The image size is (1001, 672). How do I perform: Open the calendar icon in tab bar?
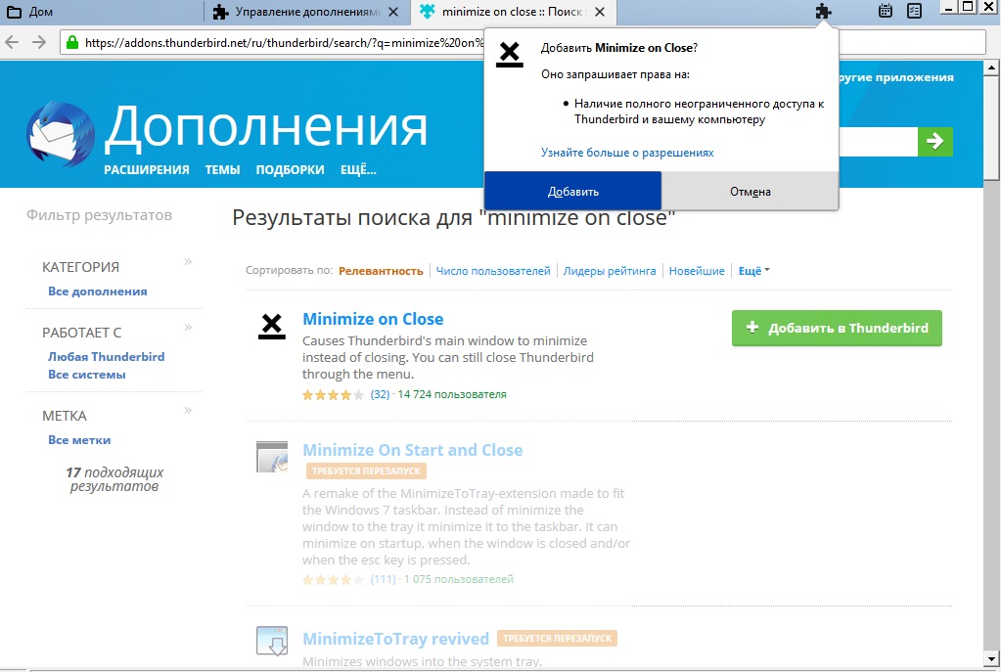pos(885,11)
